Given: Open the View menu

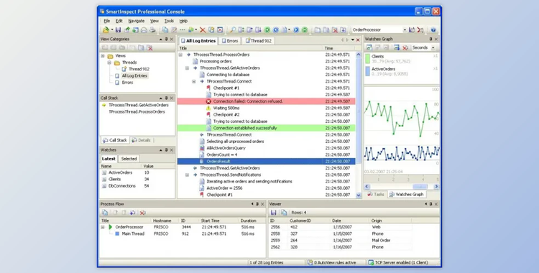Looking at the screenshot, I should tap(155, 21).
